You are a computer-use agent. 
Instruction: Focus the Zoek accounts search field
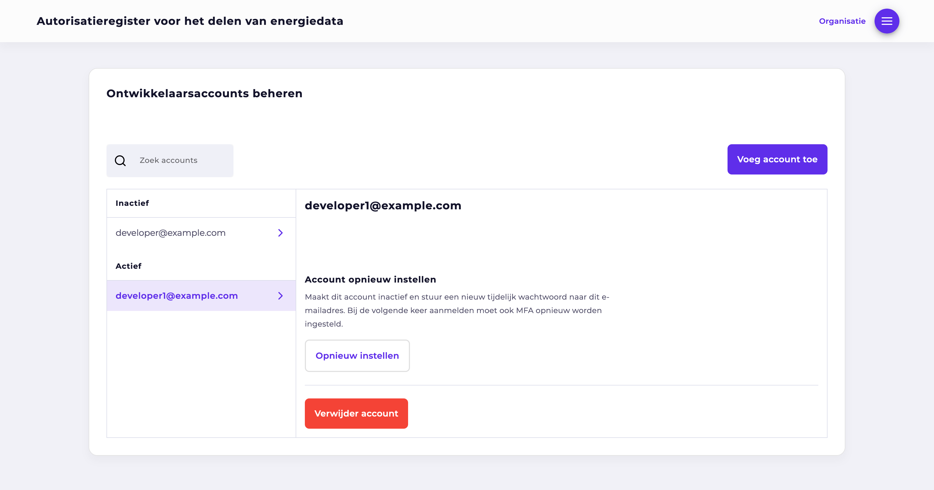181,160
